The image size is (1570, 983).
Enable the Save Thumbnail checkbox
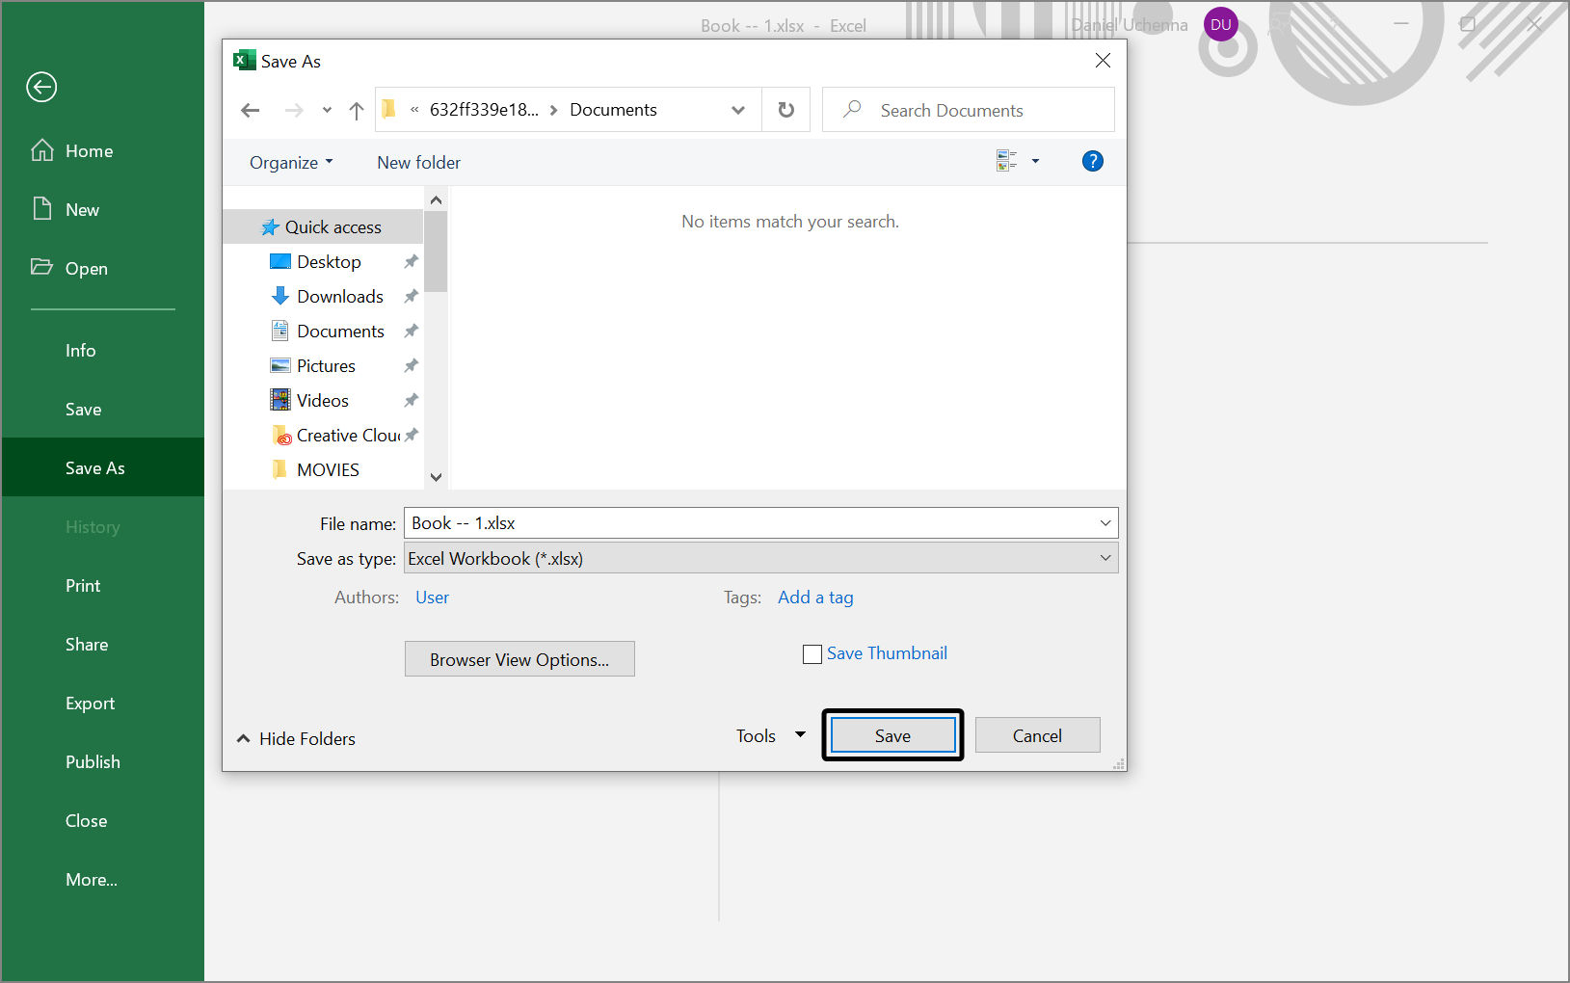pos(812,653)
